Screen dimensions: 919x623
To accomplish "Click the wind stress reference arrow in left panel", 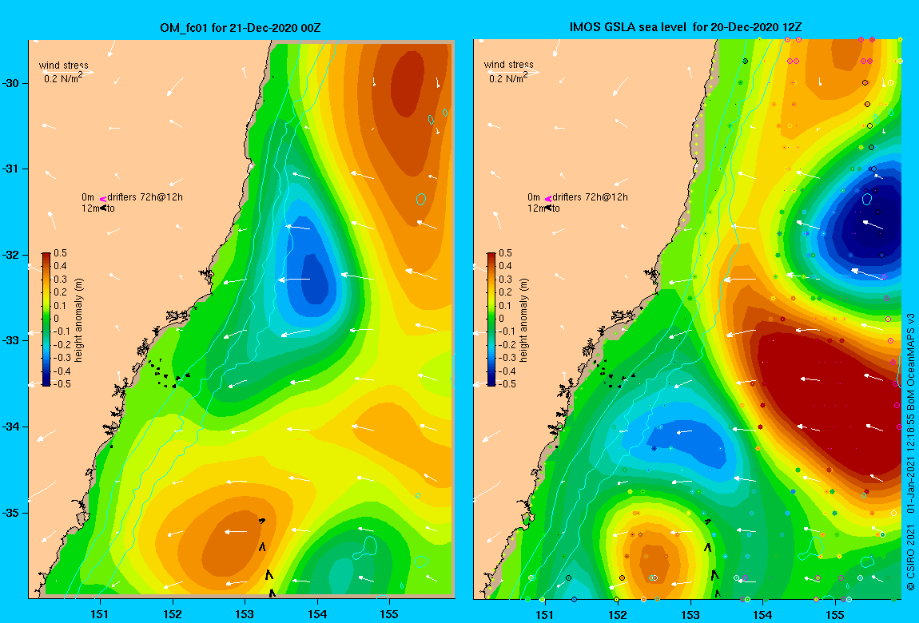I will tap(67, 72).
